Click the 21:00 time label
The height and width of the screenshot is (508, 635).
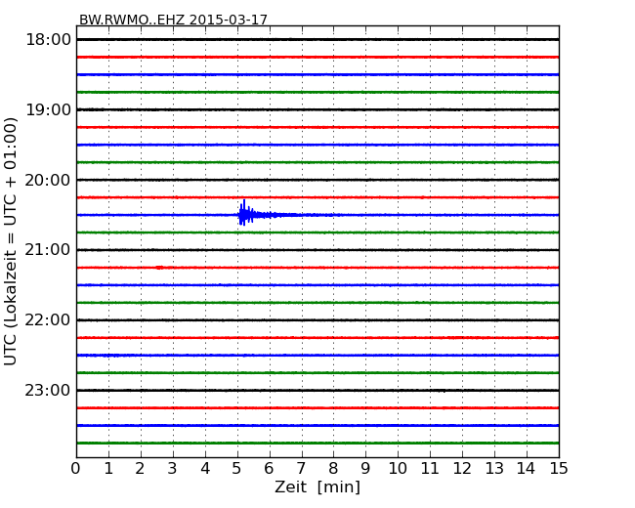click(48, 250)
